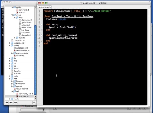Click the info button in drawer
This screenshot has height=113, width=153.
click(34, 102)
